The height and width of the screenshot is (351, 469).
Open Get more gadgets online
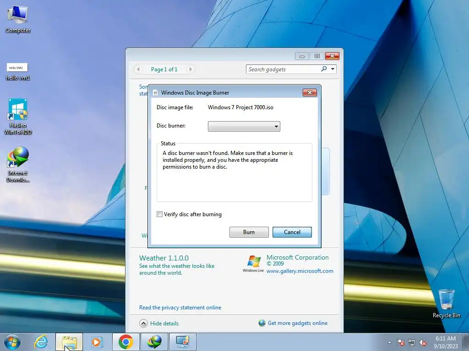pos(298,323)
